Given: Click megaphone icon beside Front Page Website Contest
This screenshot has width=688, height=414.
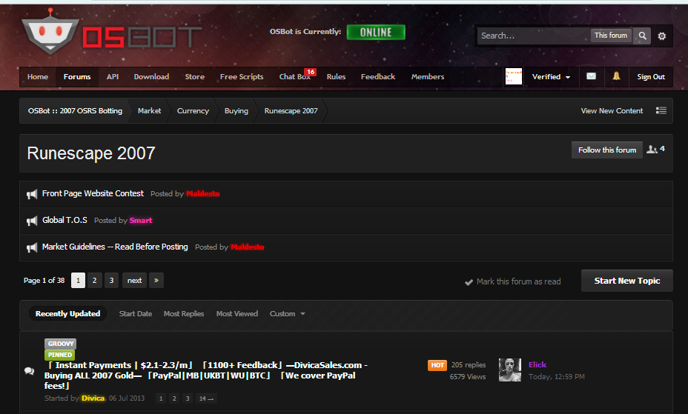Looking at the screenshot, I should (x=32, y=194).
